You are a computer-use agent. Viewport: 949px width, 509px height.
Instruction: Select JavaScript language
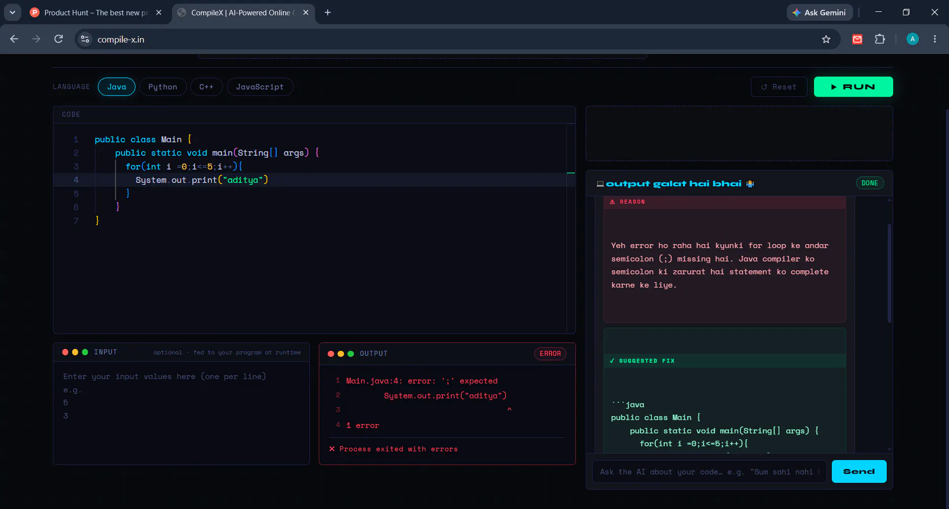260,87
